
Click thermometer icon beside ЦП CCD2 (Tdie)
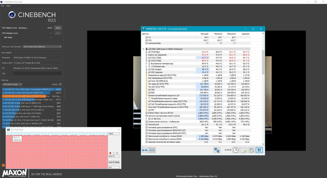tap(146, 61)
